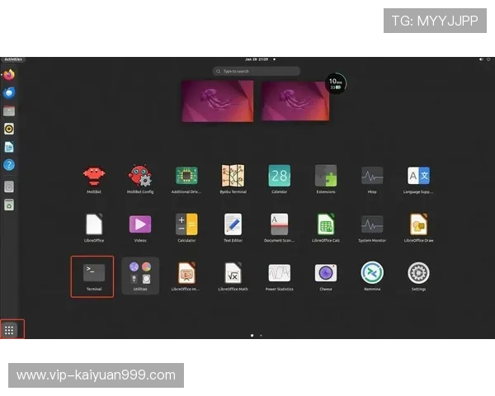495x396 pixels.
Task: Open Files from the dock
Action: point(9,111)
